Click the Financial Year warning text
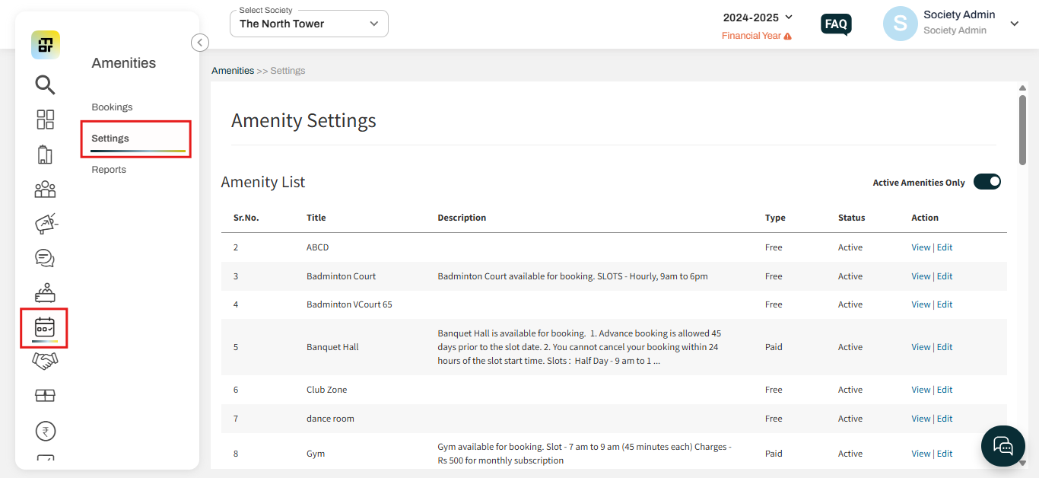 pos(751,36)
